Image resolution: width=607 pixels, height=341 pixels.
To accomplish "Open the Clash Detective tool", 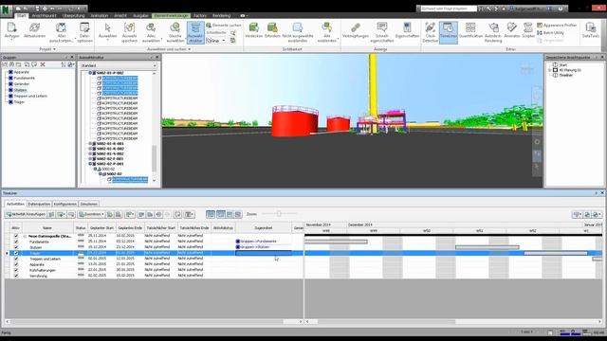I will pyautogui.click(x=430, y=31).
